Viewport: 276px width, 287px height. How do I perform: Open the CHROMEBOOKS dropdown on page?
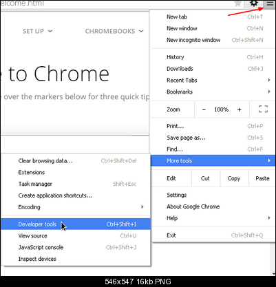(114, 31)
